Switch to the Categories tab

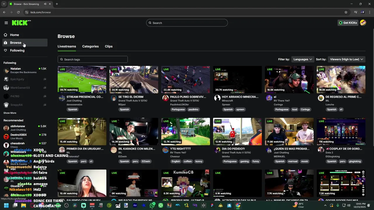[90, 46]
